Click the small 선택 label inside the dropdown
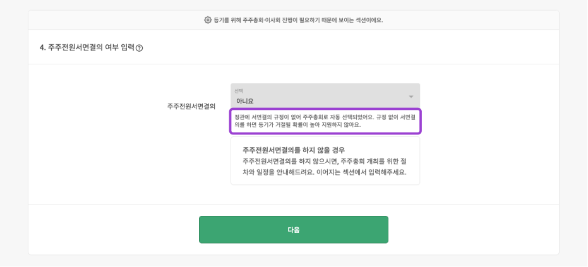Viewport: 588px width, 267px height. [x=239, y=91]
